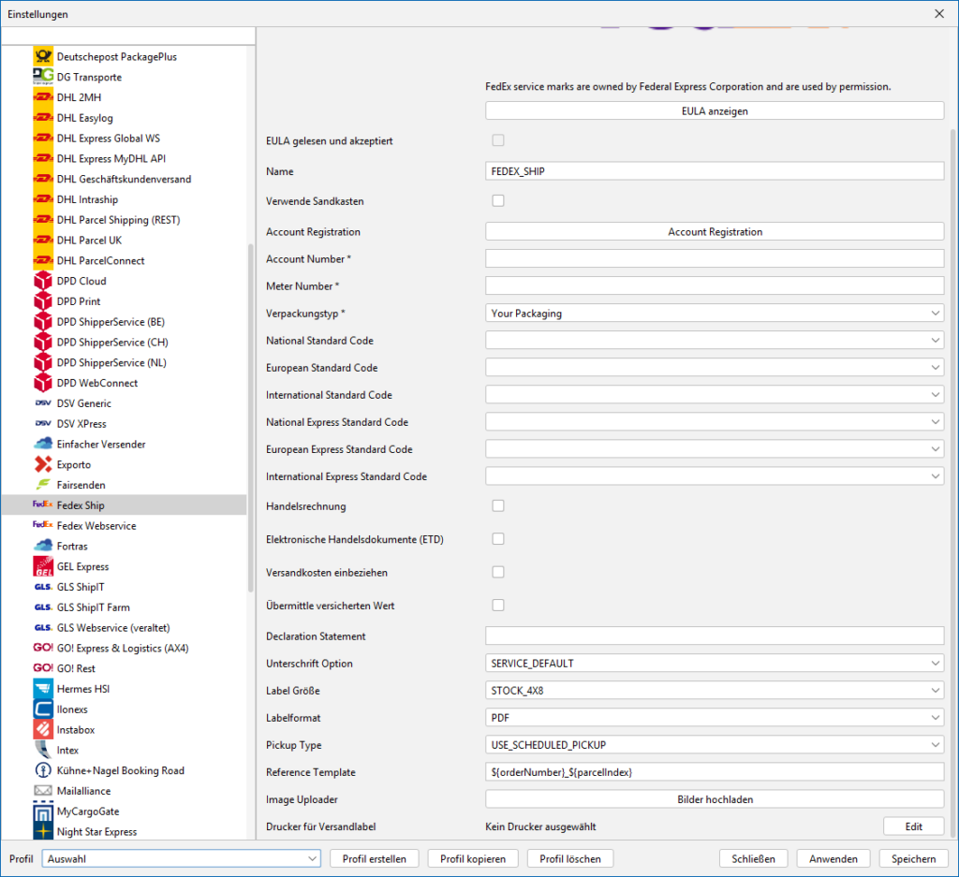Choose Mailalliance from the carrier list
The image size is (959, 877).
pyautogui.click(x=86, y=791)
